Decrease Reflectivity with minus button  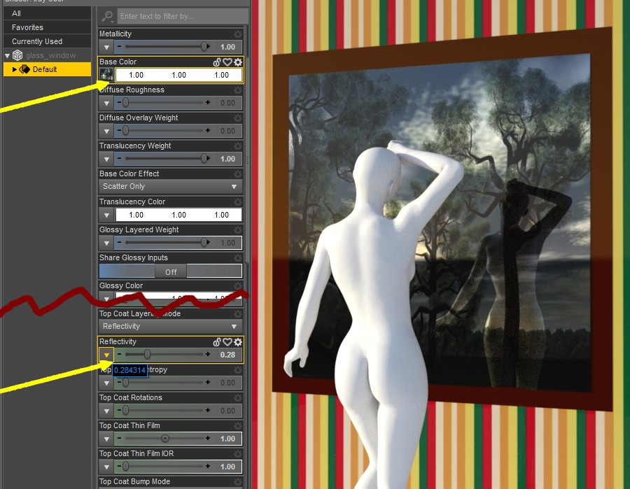click(x=119, y=355)
